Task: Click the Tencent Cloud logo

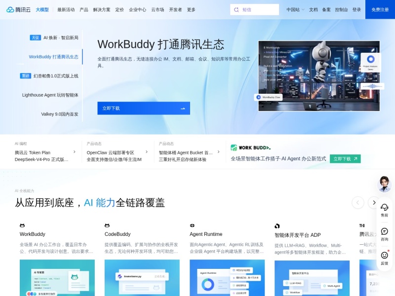Action: 18,9
